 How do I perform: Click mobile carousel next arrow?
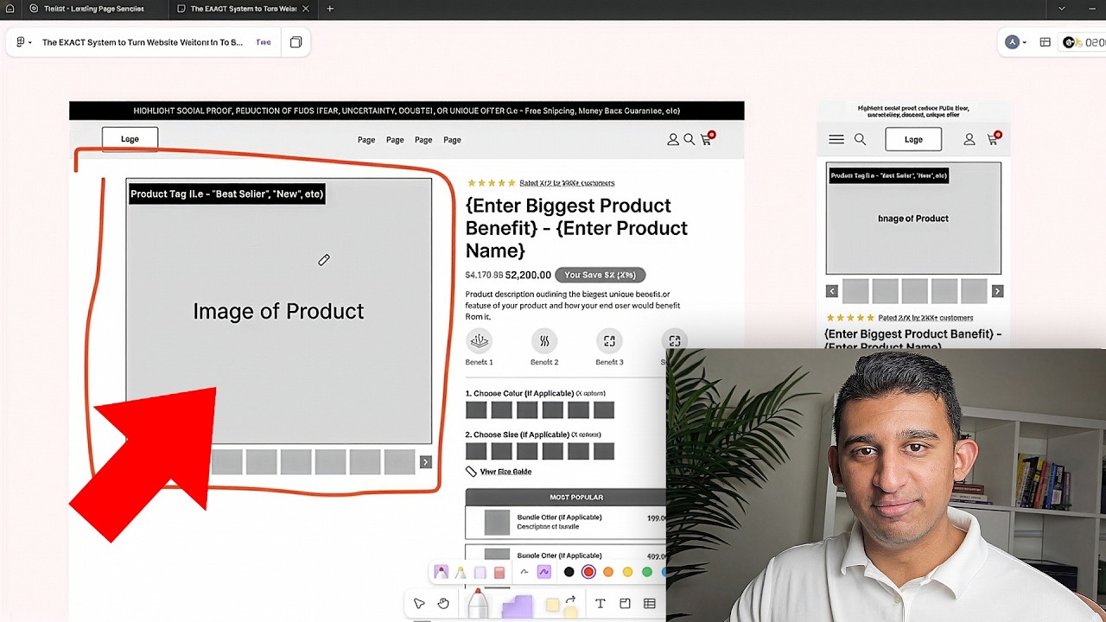[x=997, y=291]
